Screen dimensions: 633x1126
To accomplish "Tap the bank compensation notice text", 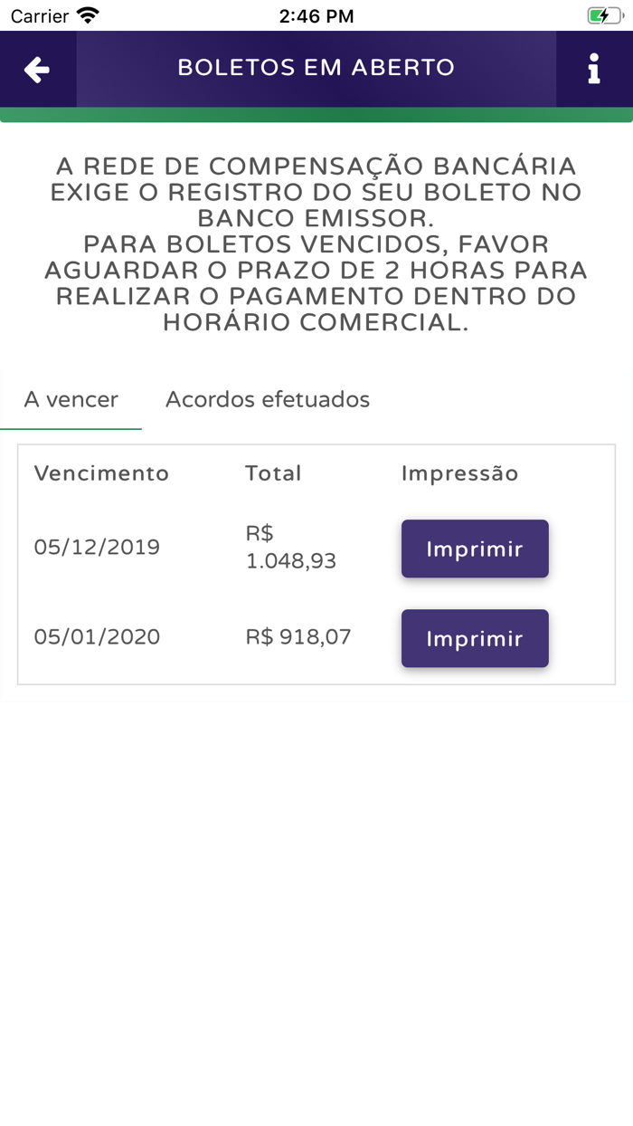I will (x=316, y=244).
